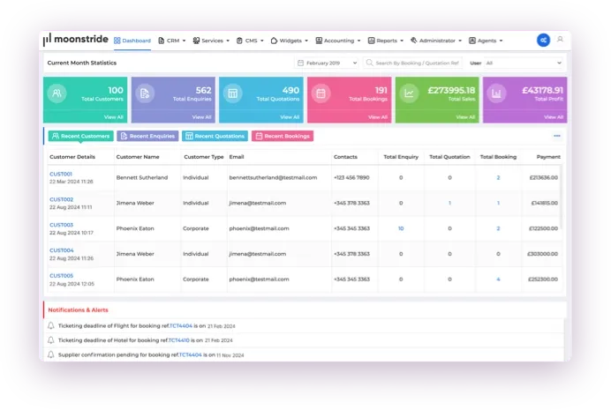The image size is (611, 410).
Task: Open customer CUST003 link
Action: click(61, 225)
